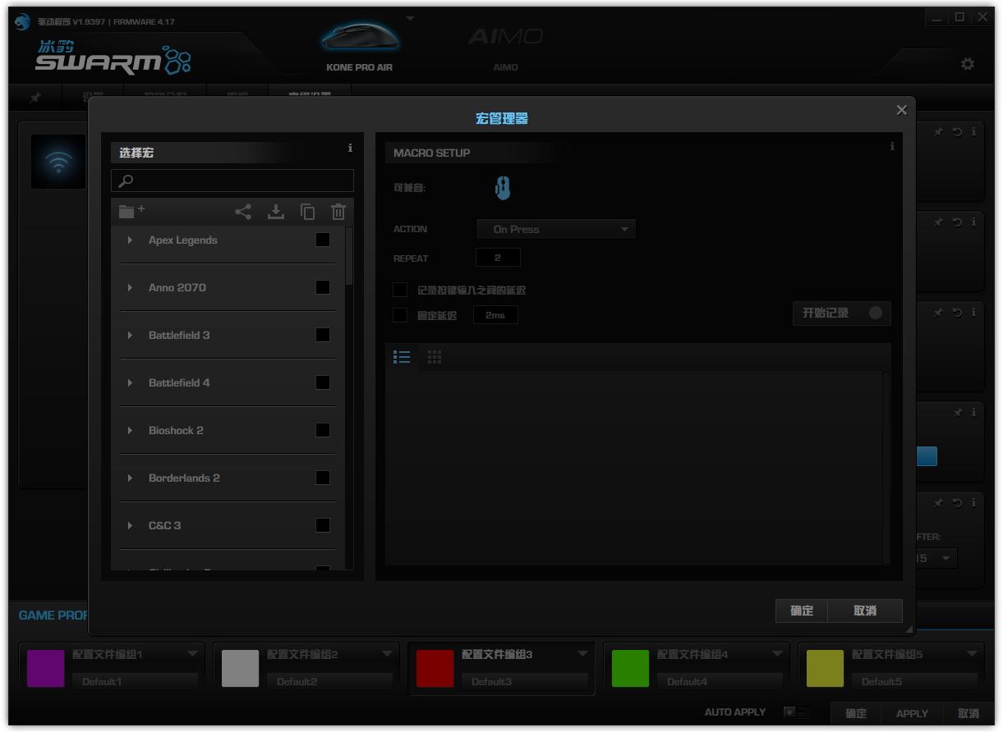The width and height of the screenshot is (1003, 732).
Task: Open the pinned settings tab
Action: coord(35,98)
